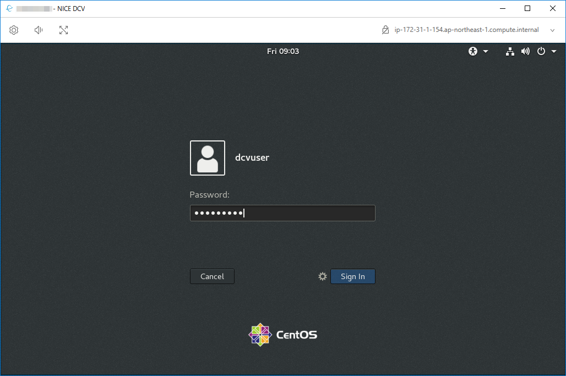Open NICE DCV settings gear icon

[14, 30]
